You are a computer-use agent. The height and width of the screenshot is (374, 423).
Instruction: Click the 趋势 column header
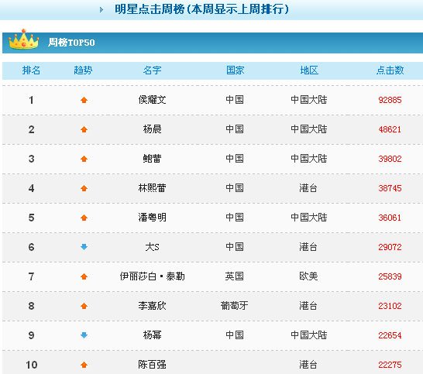(83, 70)
